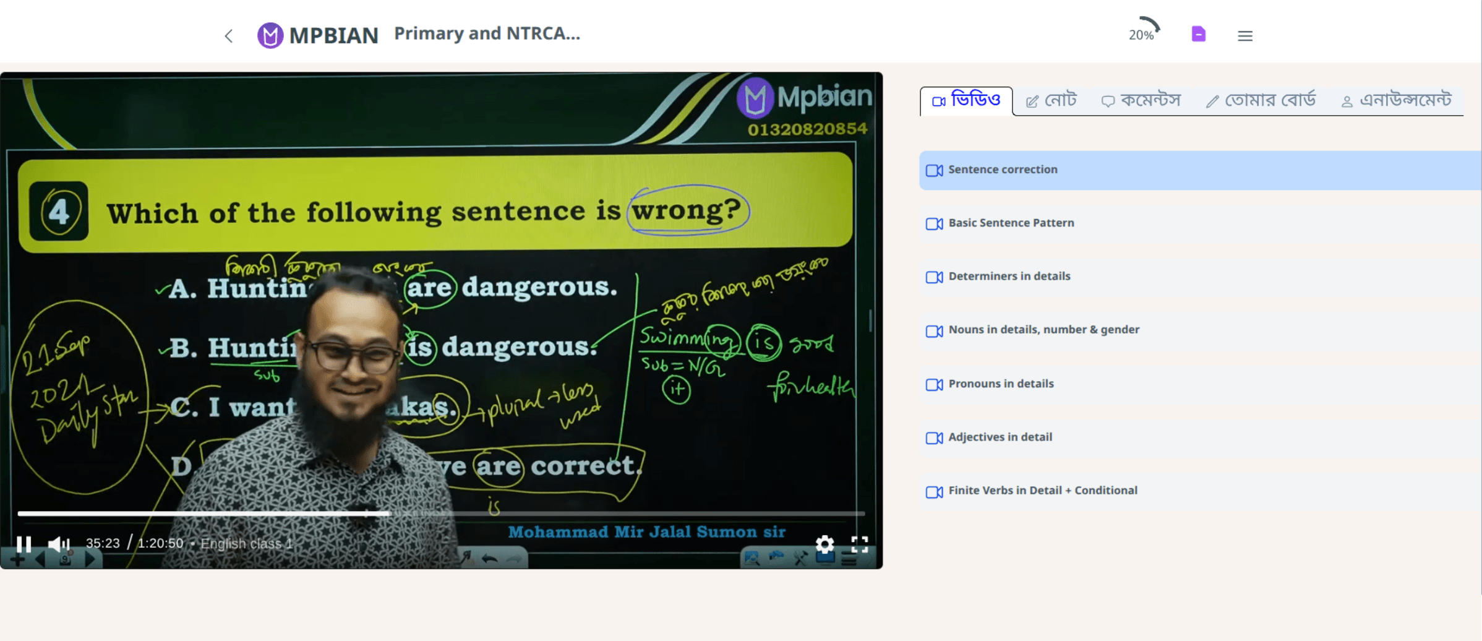Viewport: 1482px width, 641px height.
Task: Click the plus icon in the annotation toolbar
Action: [19, 559]
